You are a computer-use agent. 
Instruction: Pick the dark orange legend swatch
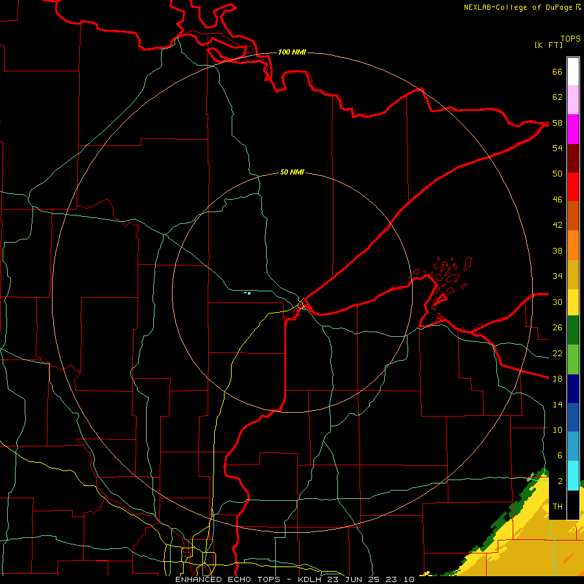(x=573, y=216)
